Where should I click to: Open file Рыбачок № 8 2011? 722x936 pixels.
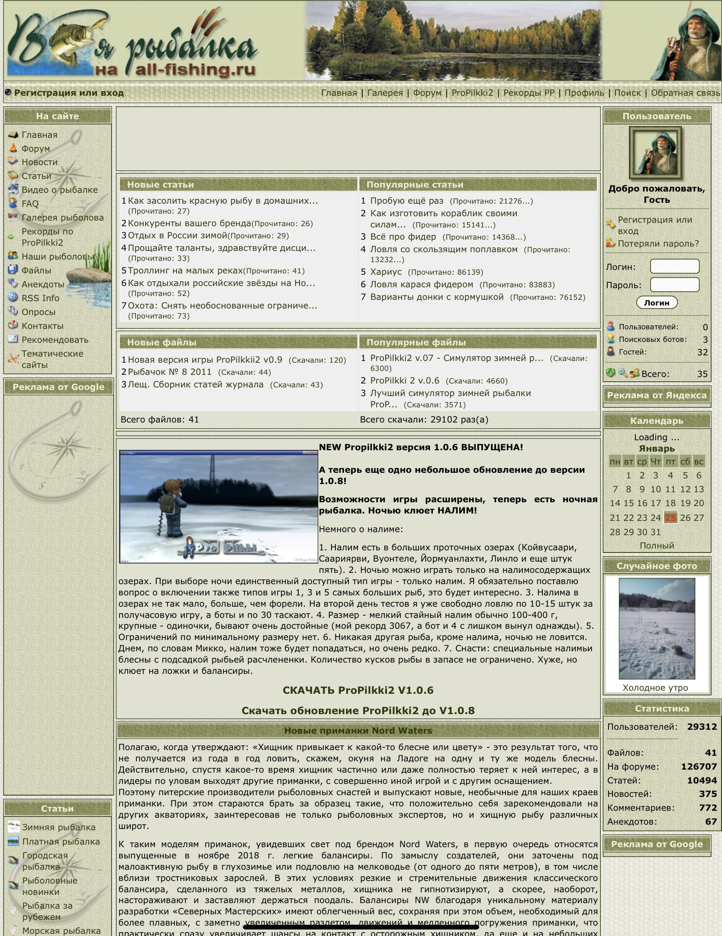170,372
